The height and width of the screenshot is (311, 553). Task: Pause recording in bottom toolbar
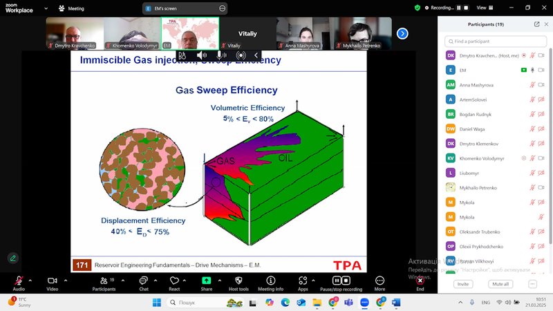tap(337, 281)
